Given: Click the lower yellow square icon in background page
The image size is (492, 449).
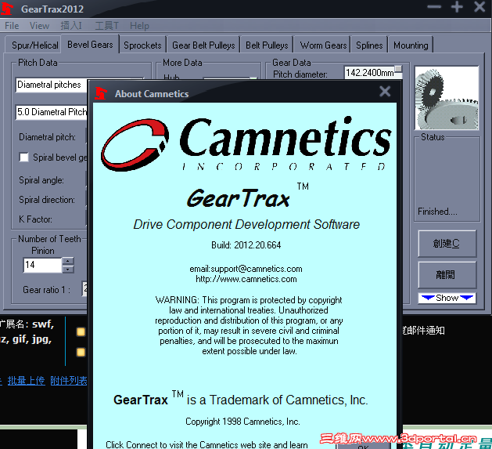Looking at the screenshot, I should click(x=81, y=352).
